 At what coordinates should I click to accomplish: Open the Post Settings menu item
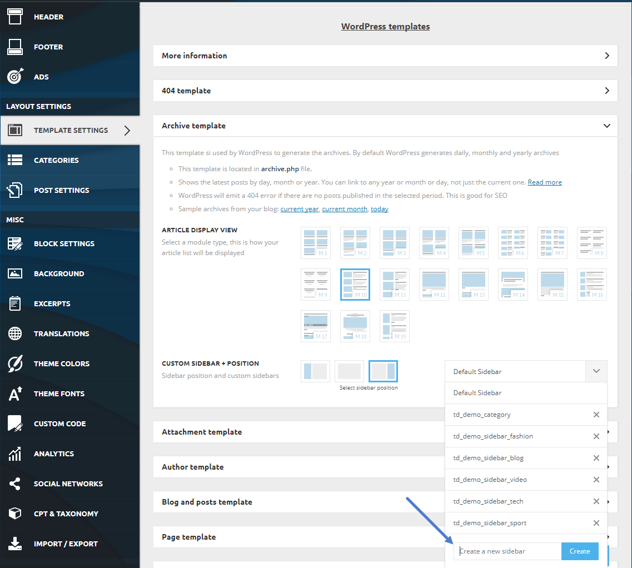tap(69, 190)
